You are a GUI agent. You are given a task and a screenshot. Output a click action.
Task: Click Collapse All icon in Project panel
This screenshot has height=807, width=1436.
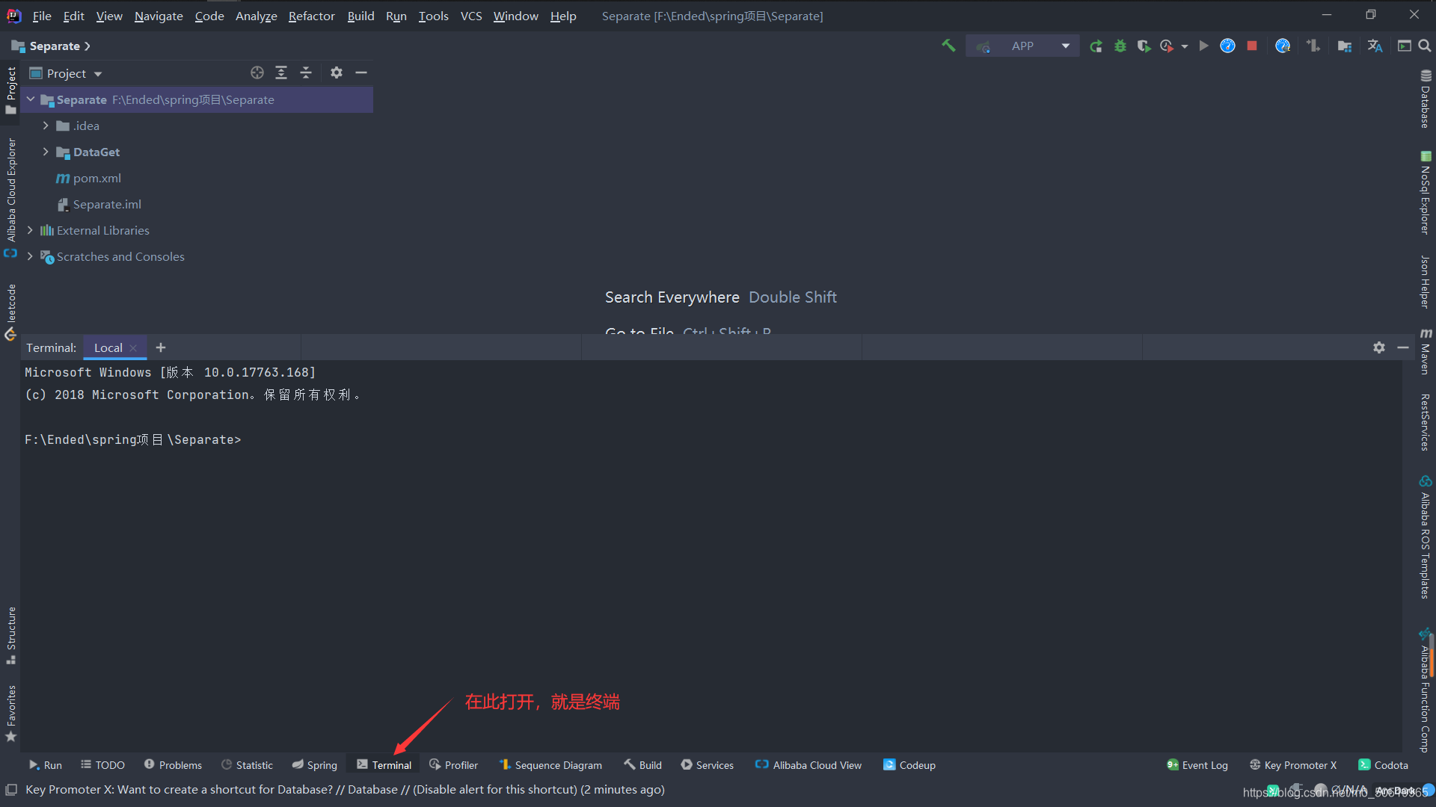[x=306, y=72]
